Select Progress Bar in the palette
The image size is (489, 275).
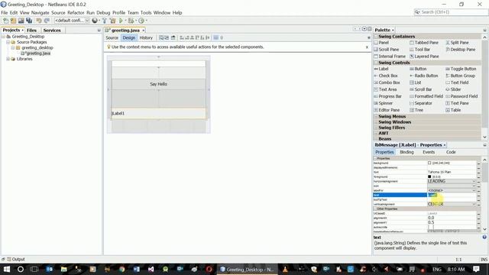(x=387, y=96)
